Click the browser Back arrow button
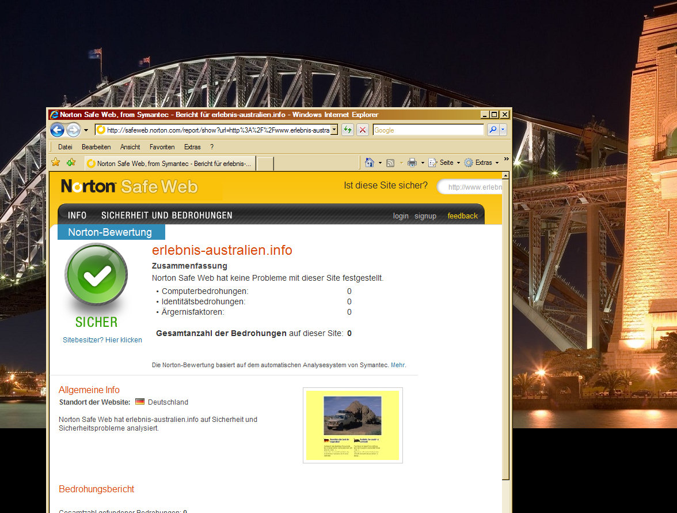This screenshot has height=513, width=677. [57, 130]
